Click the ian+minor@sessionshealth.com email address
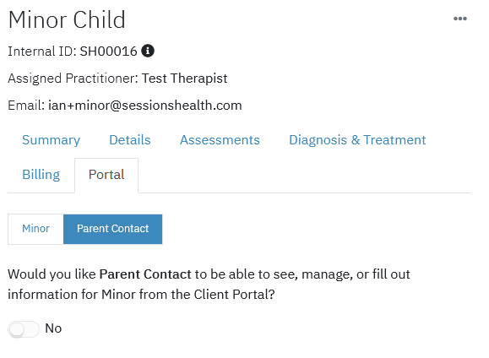 (x=145, y=106)
